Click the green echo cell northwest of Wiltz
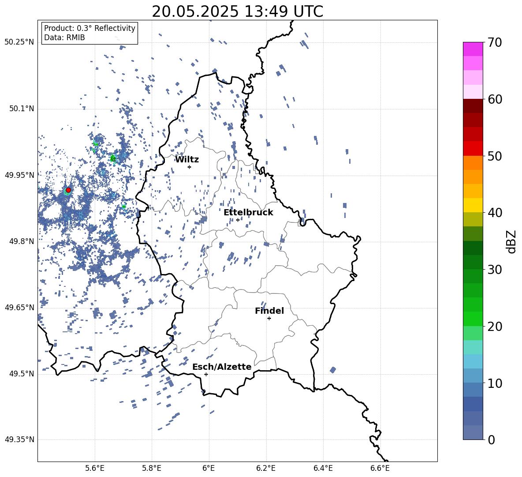 click(x=113, y=158)
